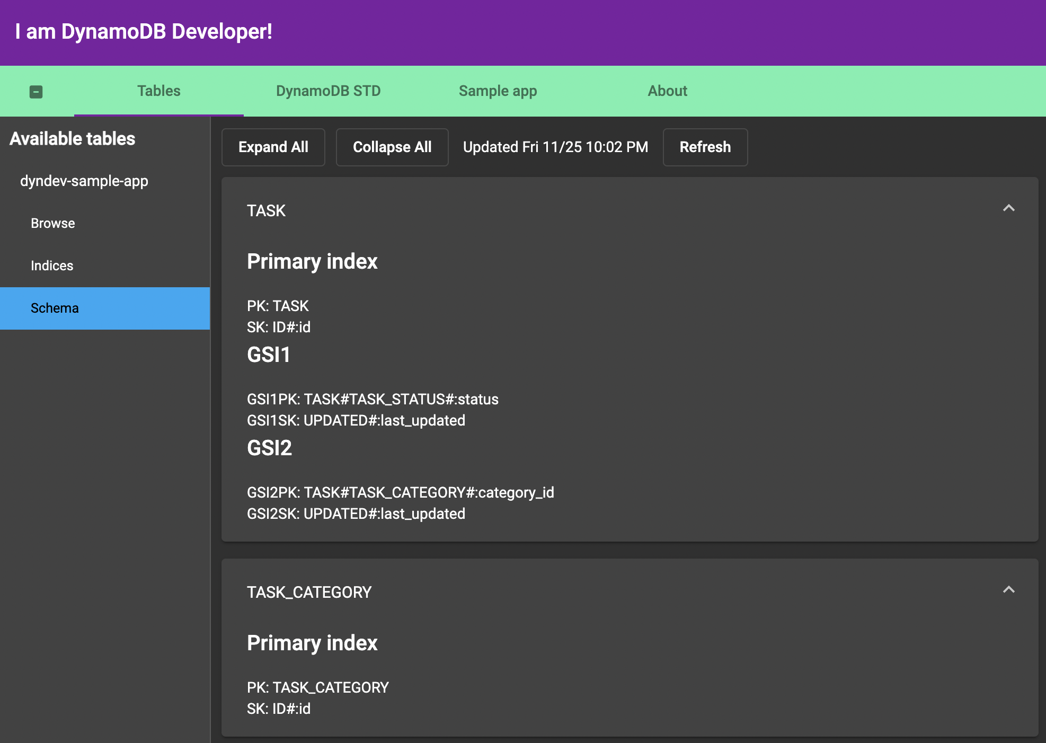The image size is (1046, 743).
Task: Click the TASK_CATEGORY panel header title
Action: pyautogui.click(x=309, y=592)
